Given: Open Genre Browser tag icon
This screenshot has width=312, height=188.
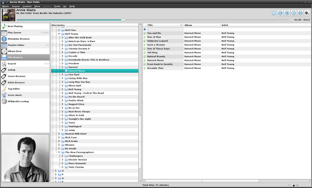Looking at the screenshot, I should (x=4, y=76).
